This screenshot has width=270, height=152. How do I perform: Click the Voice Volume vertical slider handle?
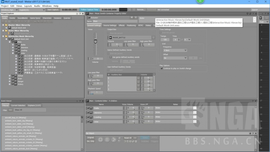click(x=95, y=41)
